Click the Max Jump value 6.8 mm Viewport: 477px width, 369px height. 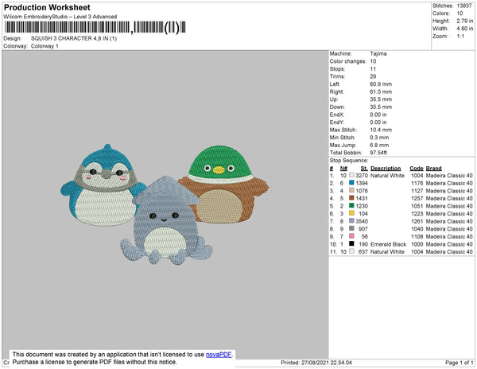click(379, 145)
